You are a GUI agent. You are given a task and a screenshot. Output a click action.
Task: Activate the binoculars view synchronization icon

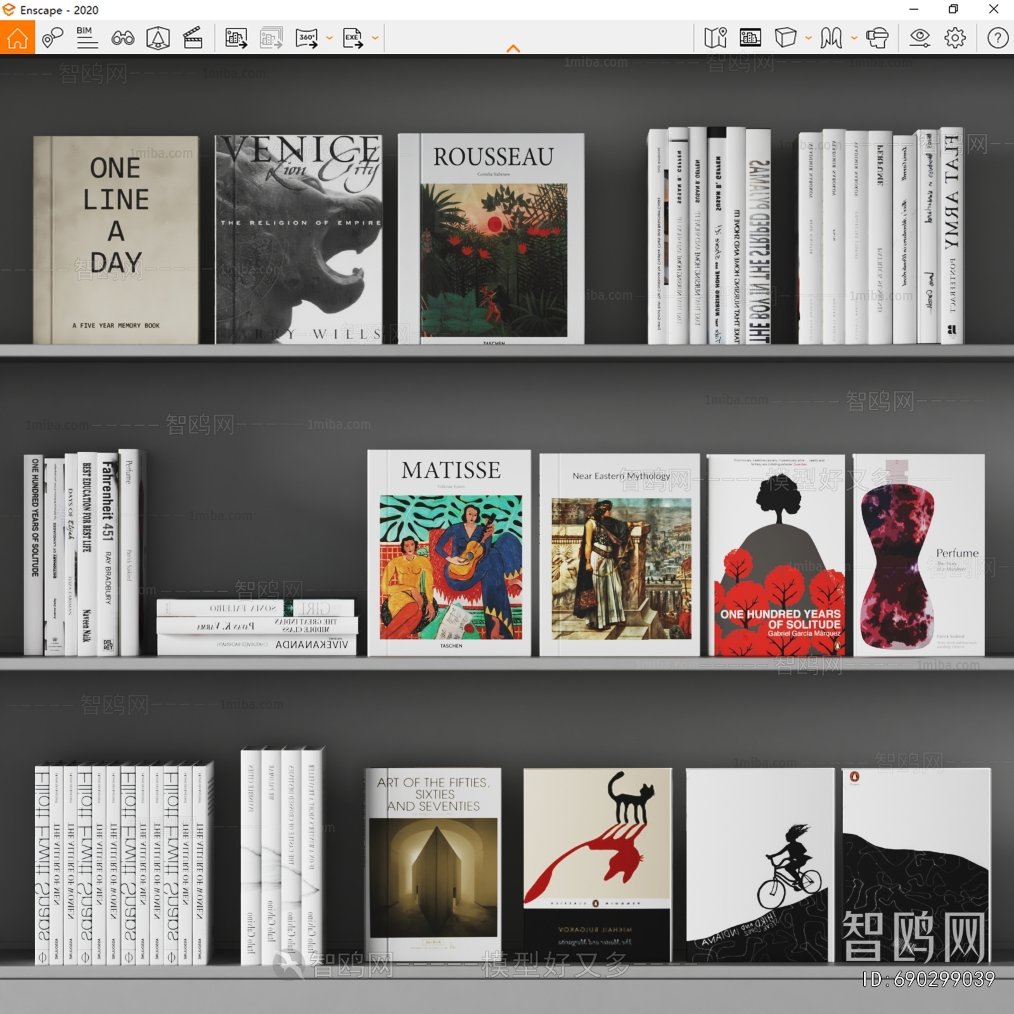coord(122,38)
